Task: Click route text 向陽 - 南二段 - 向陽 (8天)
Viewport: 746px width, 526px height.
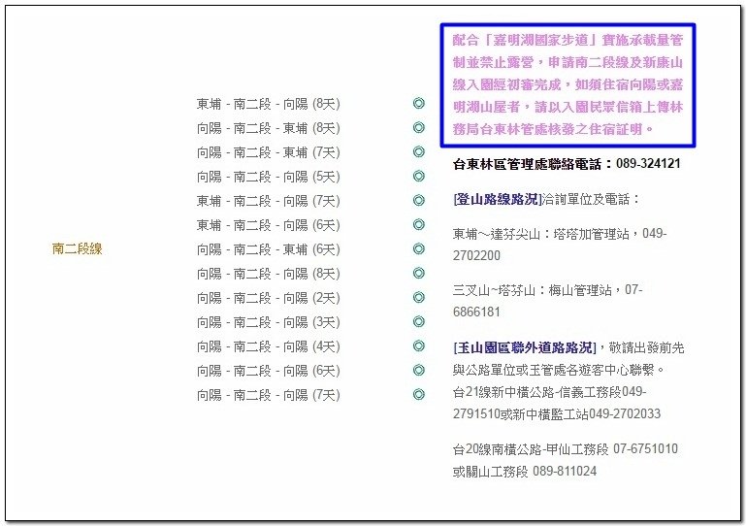Action: click(x=269, y=274)
